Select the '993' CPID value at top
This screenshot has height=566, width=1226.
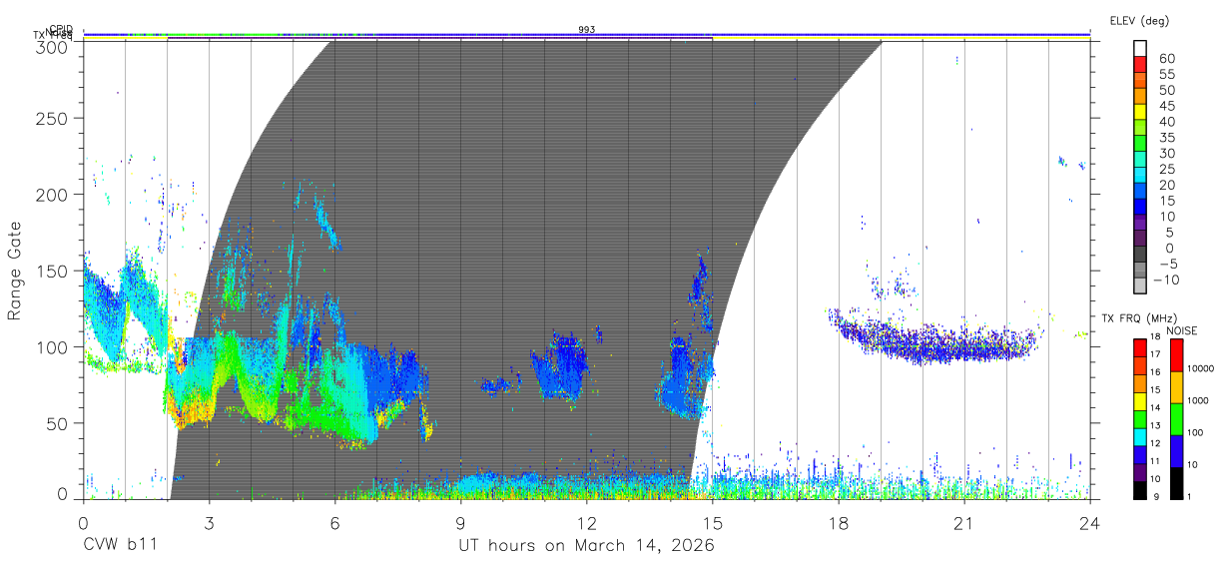tap(587, 30)
